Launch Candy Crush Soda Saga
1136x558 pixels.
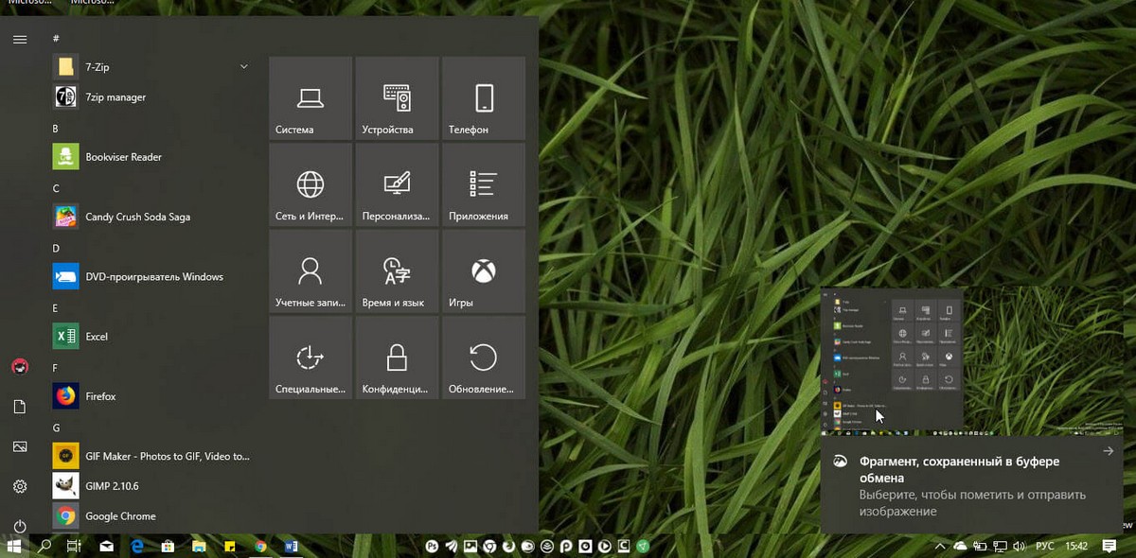(152, 217)
